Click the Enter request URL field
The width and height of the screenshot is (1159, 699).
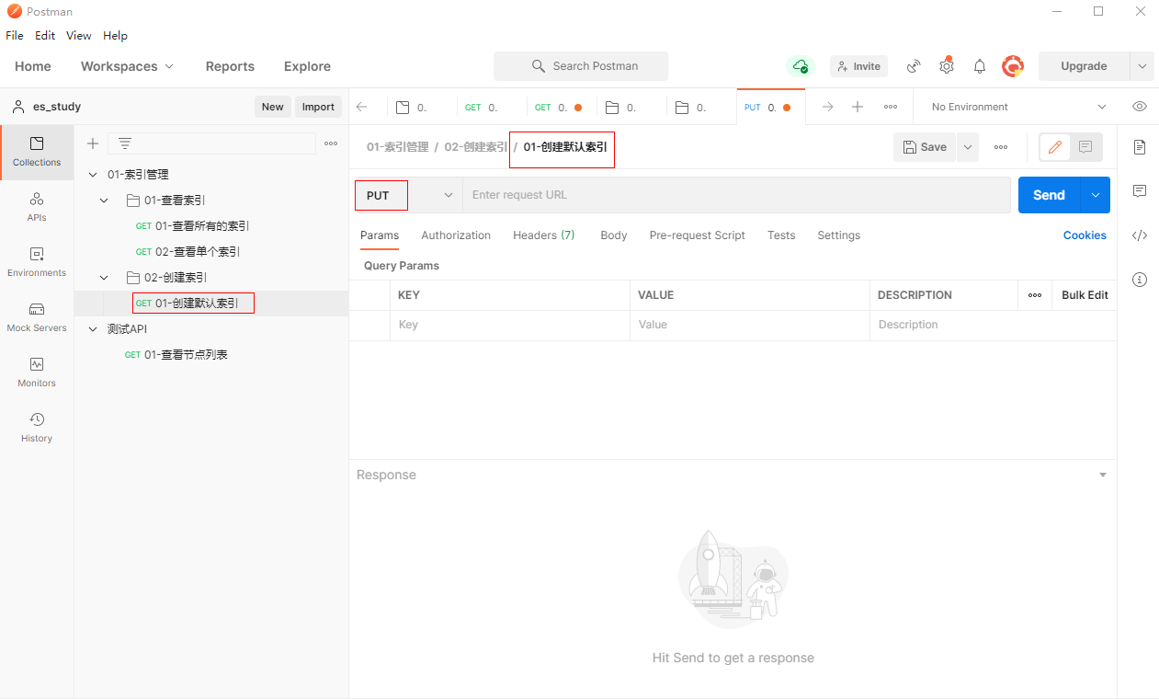click(x=735, y=195)
